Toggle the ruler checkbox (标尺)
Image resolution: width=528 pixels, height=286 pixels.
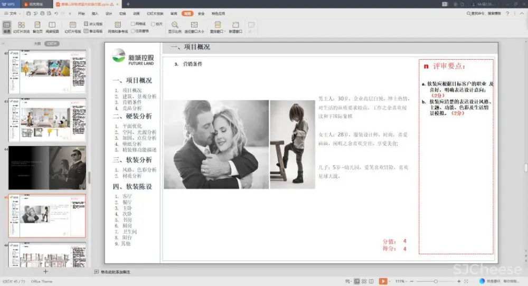(x=153, y=24)
